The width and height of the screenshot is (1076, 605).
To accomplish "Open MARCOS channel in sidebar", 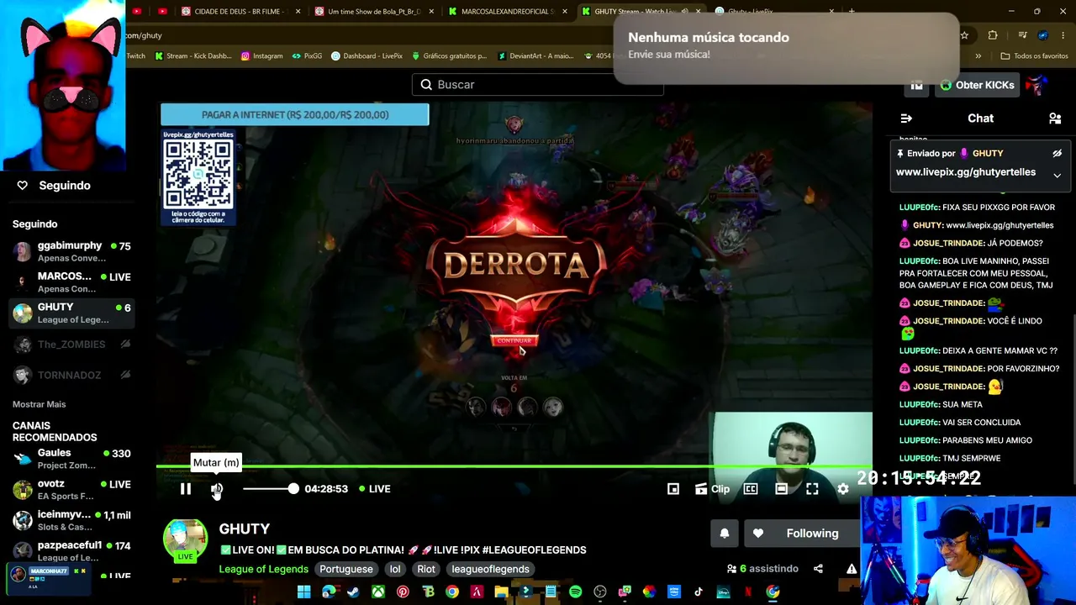I will [71, 282].
